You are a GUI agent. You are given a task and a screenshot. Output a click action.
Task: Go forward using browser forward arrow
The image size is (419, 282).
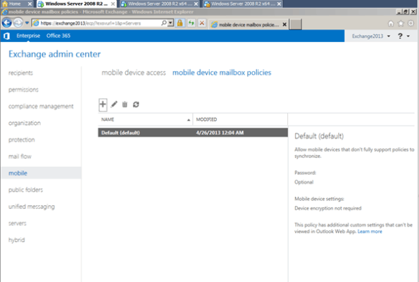(x=18, y=23)
